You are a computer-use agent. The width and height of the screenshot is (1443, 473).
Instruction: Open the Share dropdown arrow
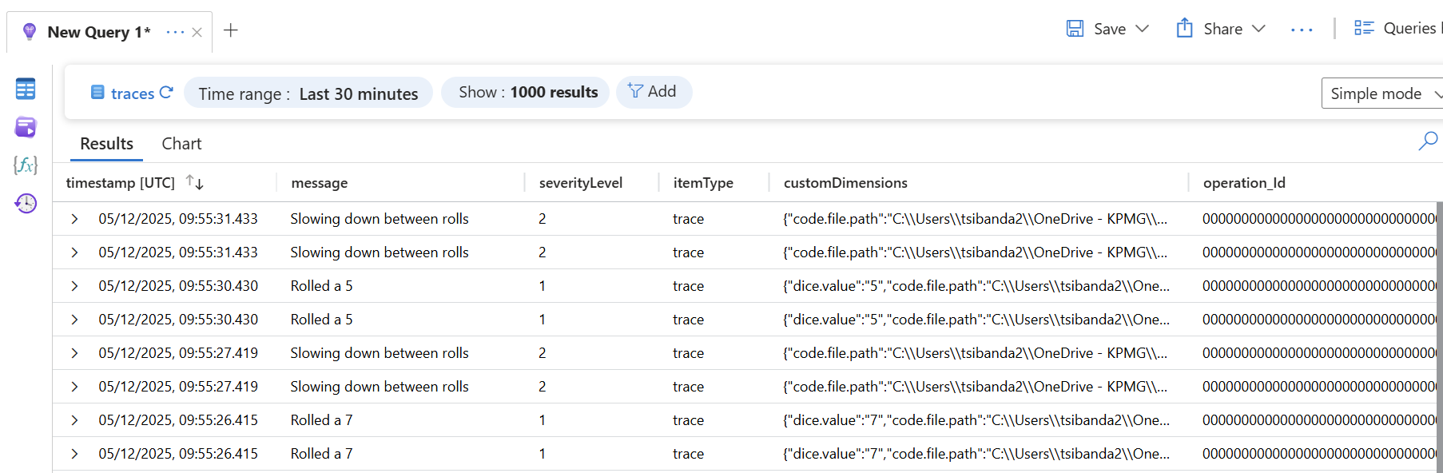(1259, 29)
